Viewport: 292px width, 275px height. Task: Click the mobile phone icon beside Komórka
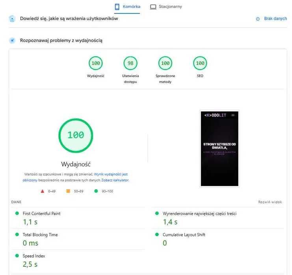[117, 7]
